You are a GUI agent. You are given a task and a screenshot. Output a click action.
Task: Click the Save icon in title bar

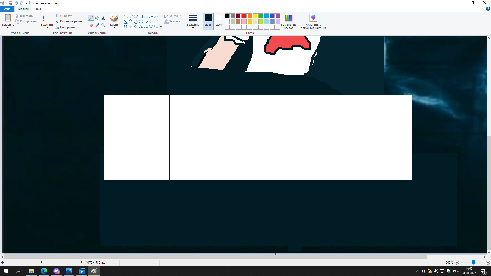tap(10, 3)
